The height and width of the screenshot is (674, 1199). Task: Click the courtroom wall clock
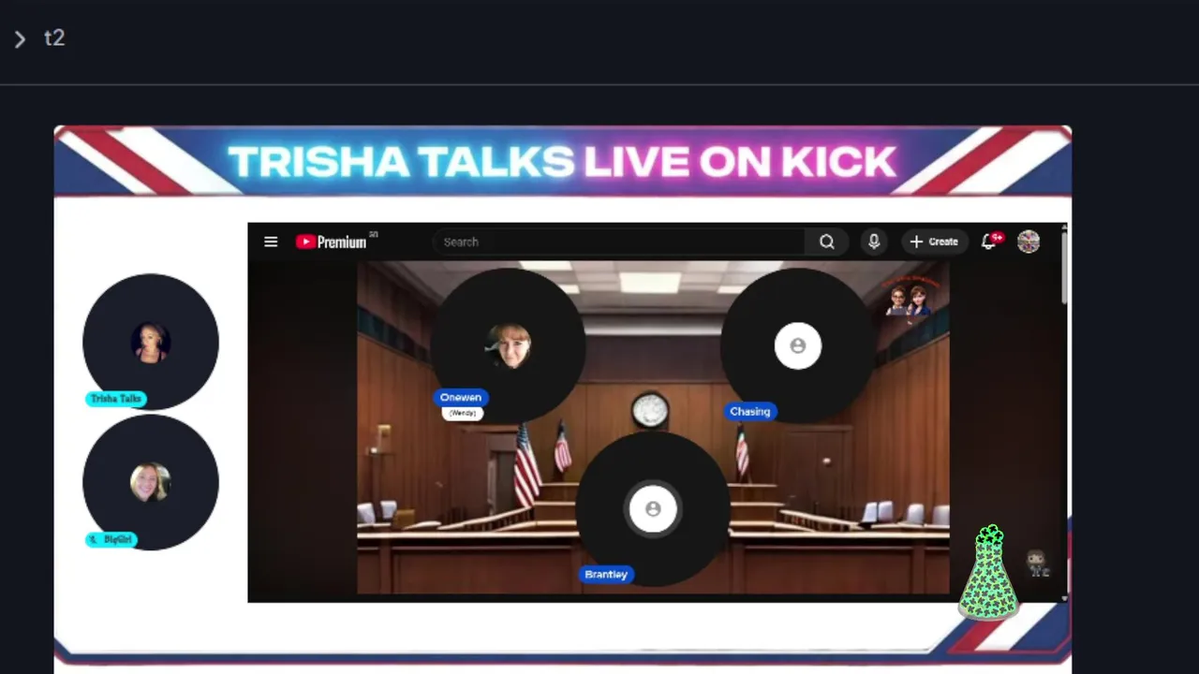(649, 410)
